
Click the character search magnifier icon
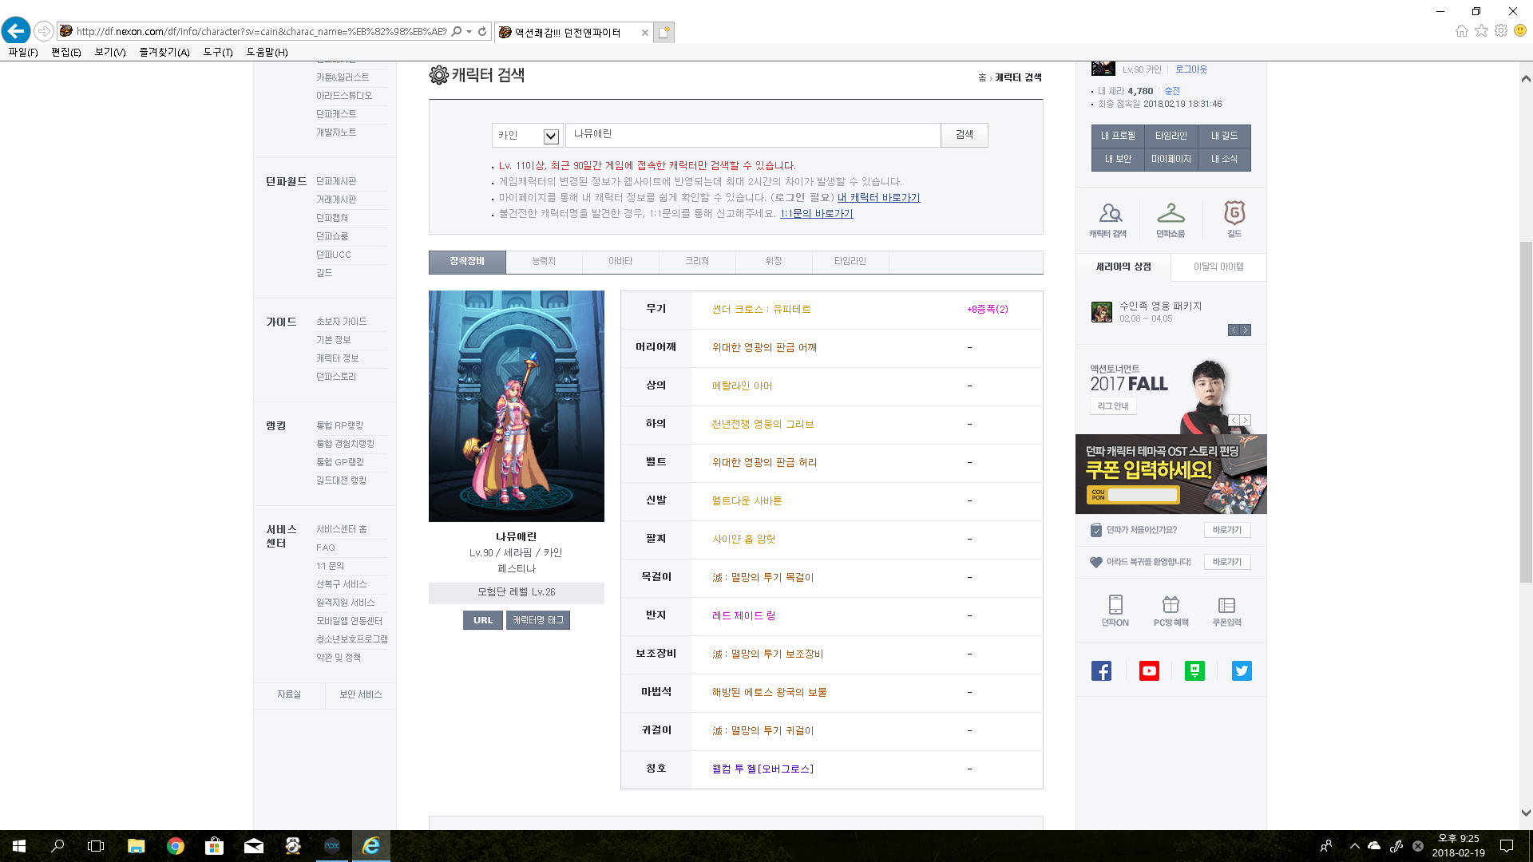[x=1108, y=213]
